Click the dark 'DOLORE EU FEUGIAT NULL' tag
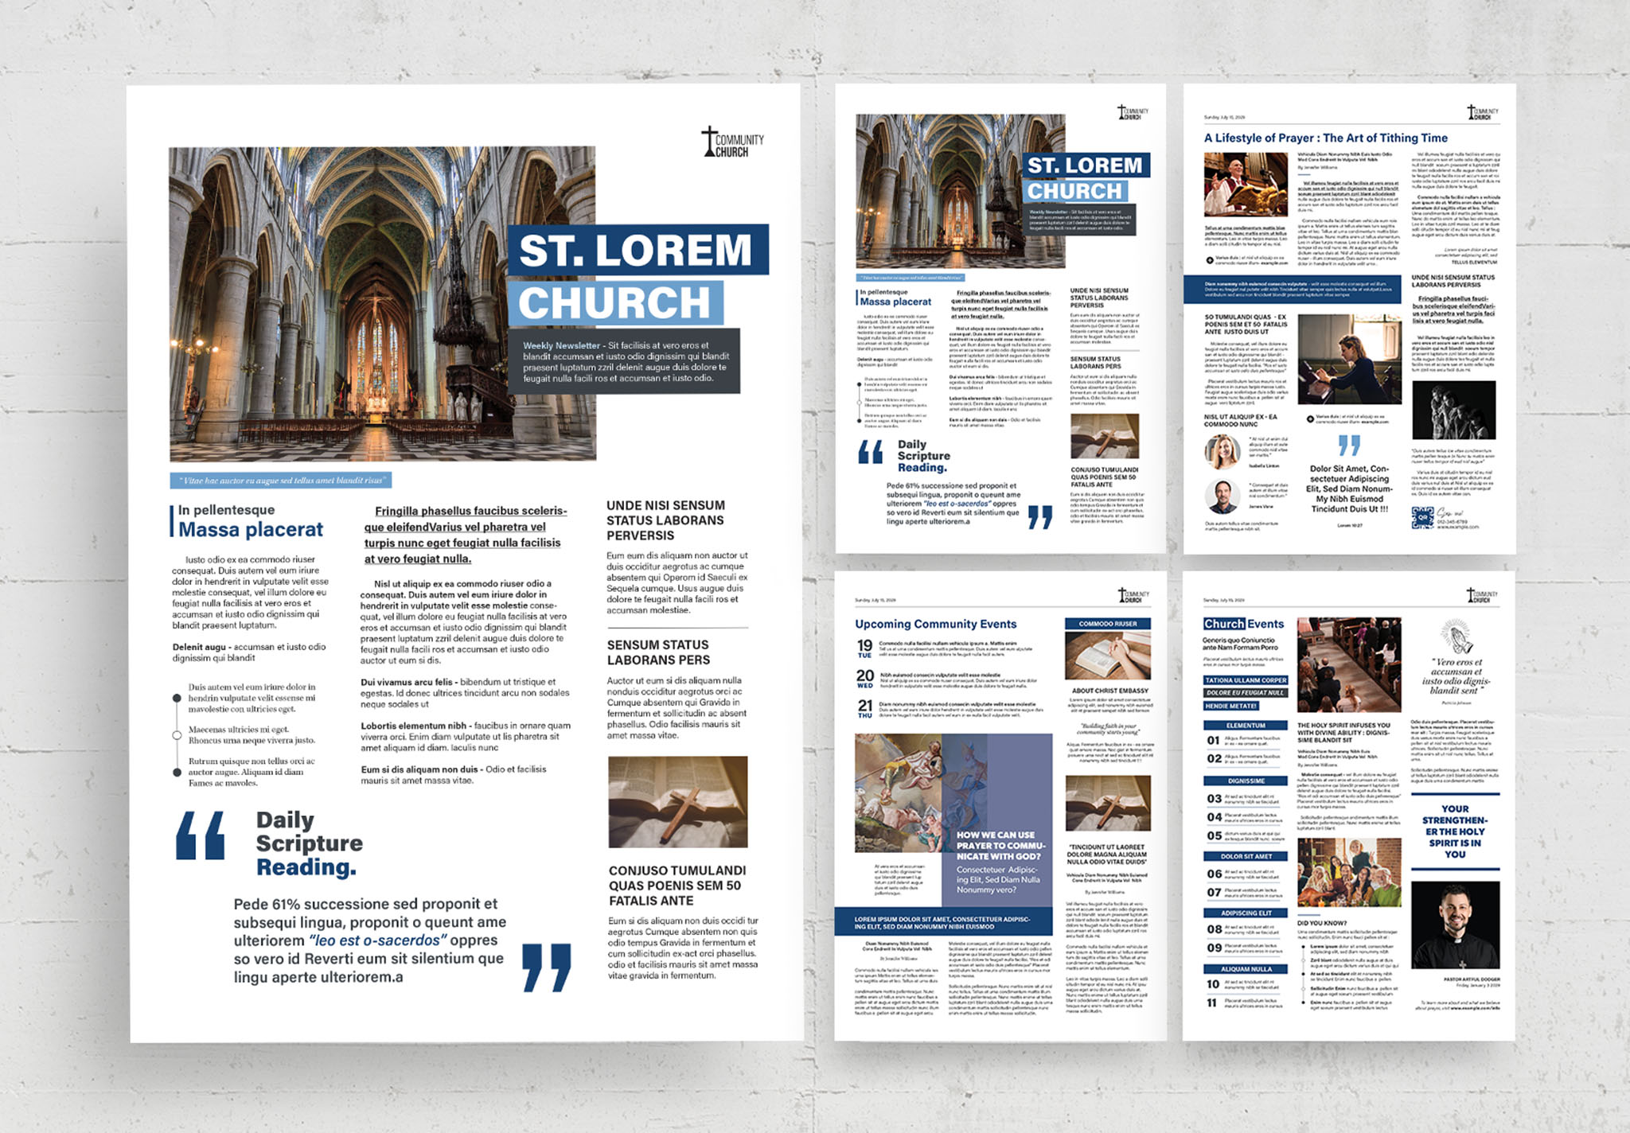This screenshot has height=1133, width=1630. (x=1246, y=693)
